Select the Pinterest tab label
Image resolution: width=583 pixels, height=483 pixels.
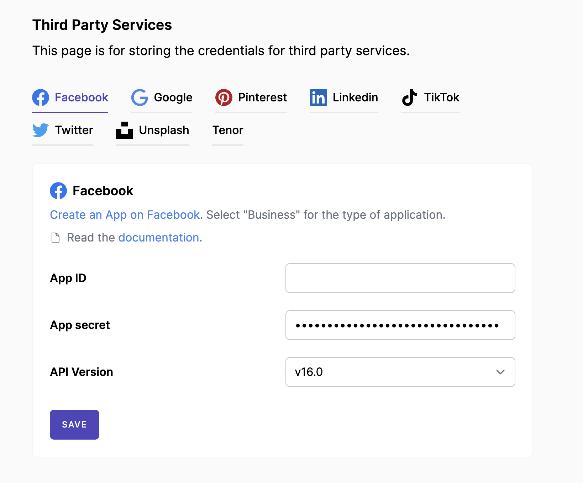[263, 97]
